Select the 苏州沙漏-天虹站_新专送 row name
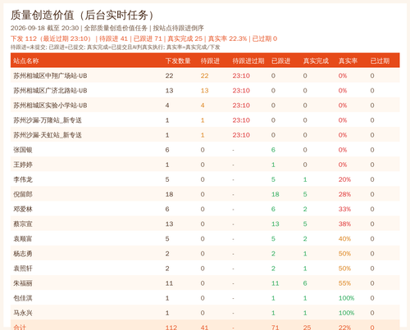Image resolution: width=410 pixels, height=330 pixels. [48, 135]
